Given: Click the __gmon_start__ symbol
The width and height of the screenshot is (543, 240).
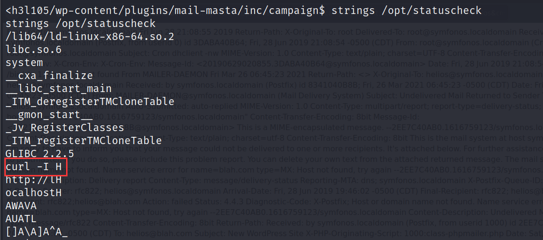Looking at the screenshot, I should [49, 115].
